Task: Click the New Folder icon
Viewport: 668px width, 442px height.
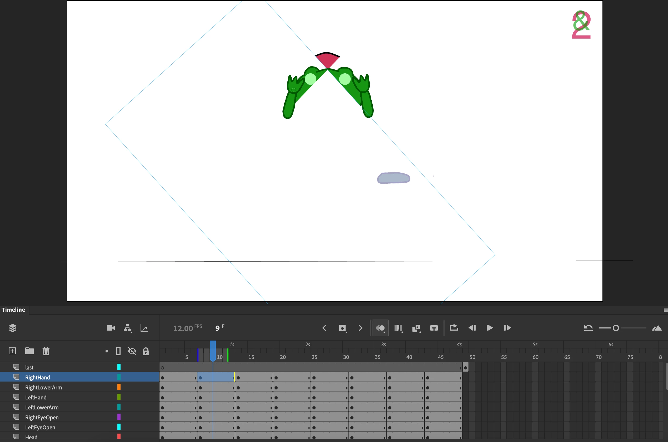Action: (29, 351)
